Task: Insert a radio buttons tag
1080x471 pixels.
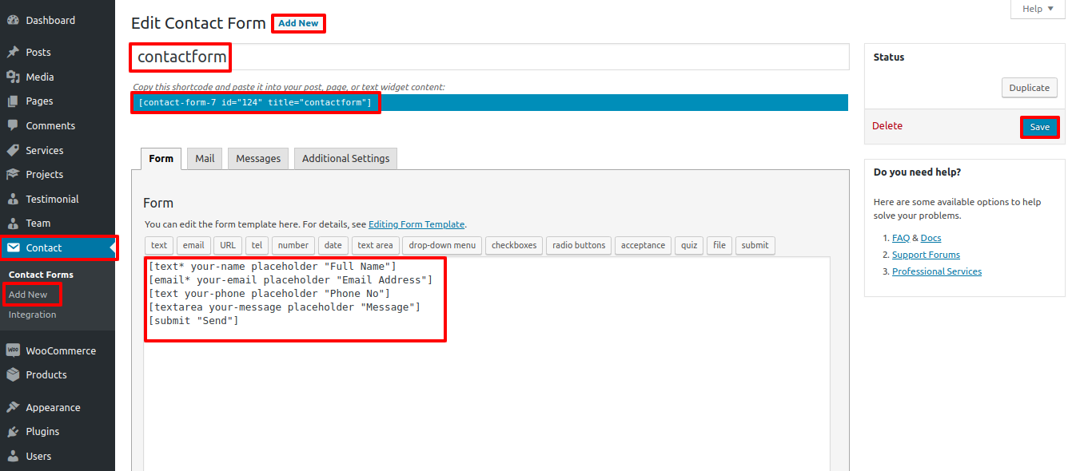Action: click(x=579, y=245)
